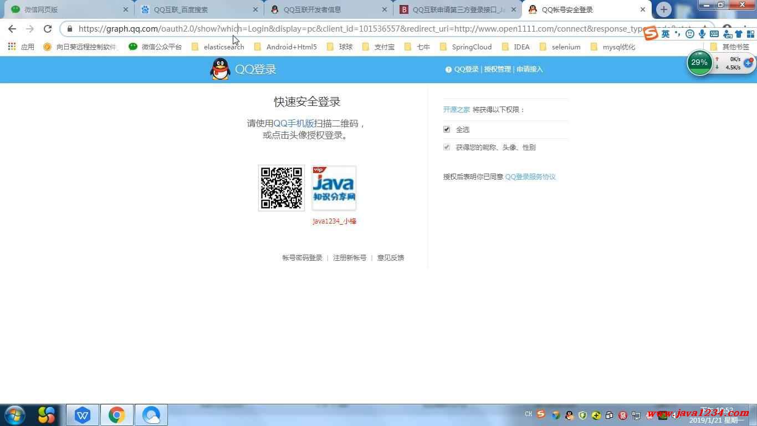Switch to the QQ互联申请第三方登录接口 tab

pyautogui.click(x=457, y=9)
